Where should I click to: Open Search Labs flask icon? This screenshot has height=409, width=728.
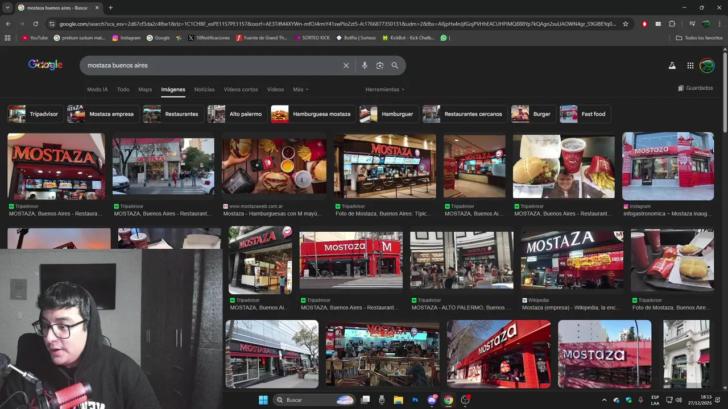(672, 65)
